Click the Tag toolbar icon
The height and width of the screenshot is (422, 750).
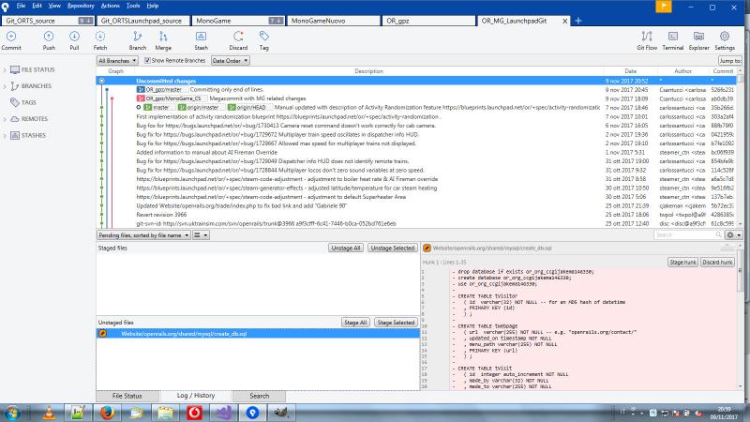click(x=264, y=40)
